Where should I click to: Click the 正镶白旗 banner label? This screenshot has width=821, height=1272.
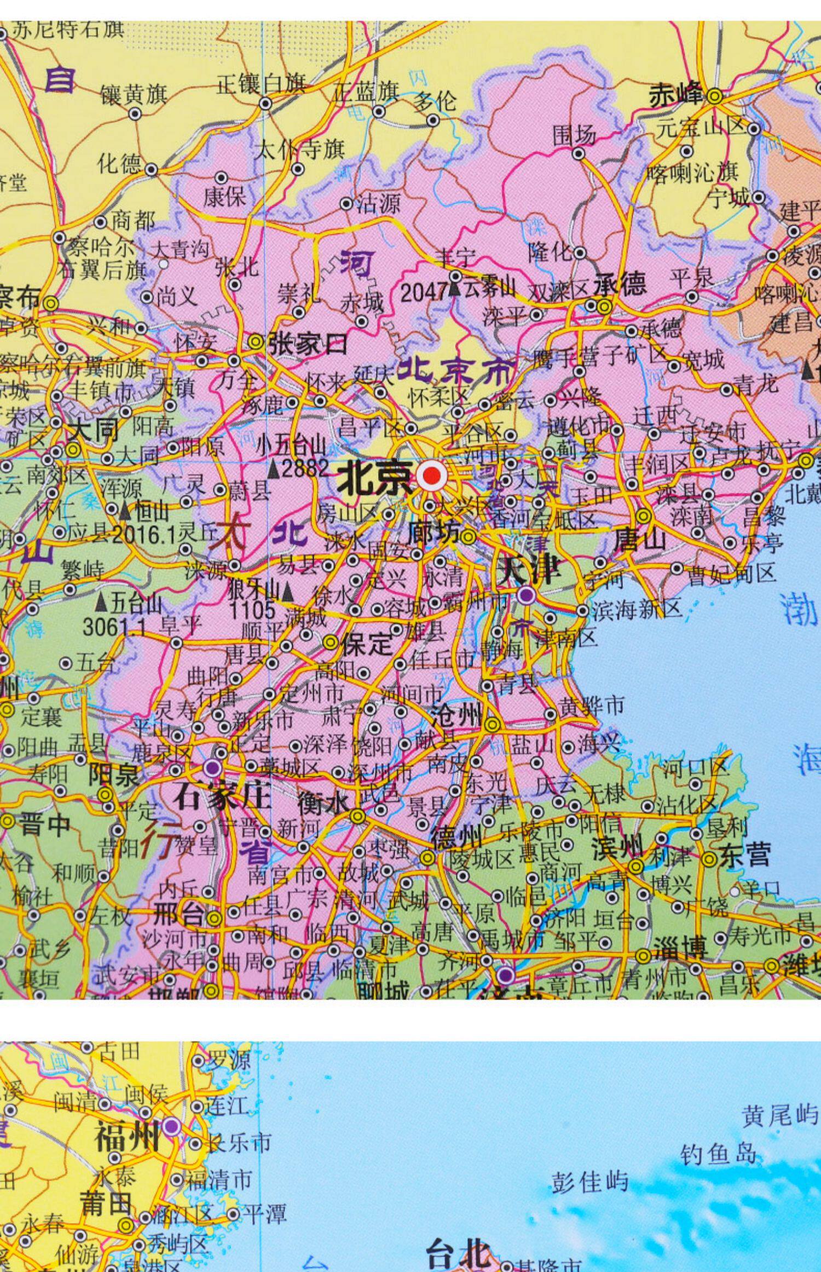click(x=261, y=84)
